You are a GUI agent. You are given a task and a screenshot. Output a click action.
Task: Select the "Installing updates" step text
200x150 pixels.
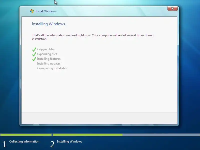tap(49, 63)
